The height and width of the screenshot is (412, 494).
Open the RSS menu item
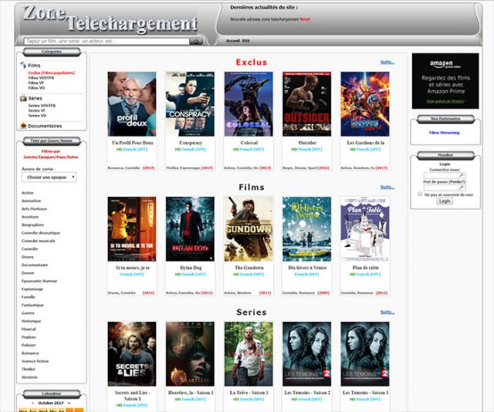tap(245, 41)
